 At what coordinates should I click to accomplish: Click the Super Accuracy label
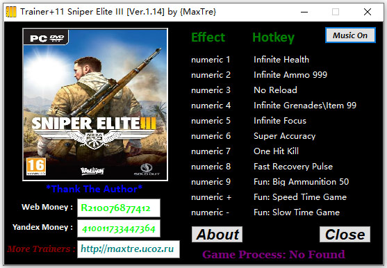(285, 136)
